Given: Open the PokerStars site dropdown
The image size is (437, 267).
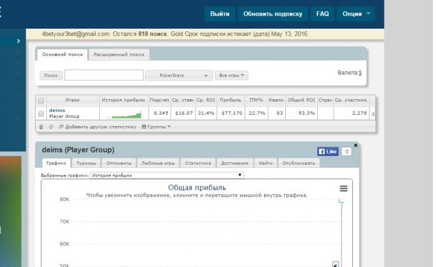Looking at the screenshot, I should coord(179,75).
